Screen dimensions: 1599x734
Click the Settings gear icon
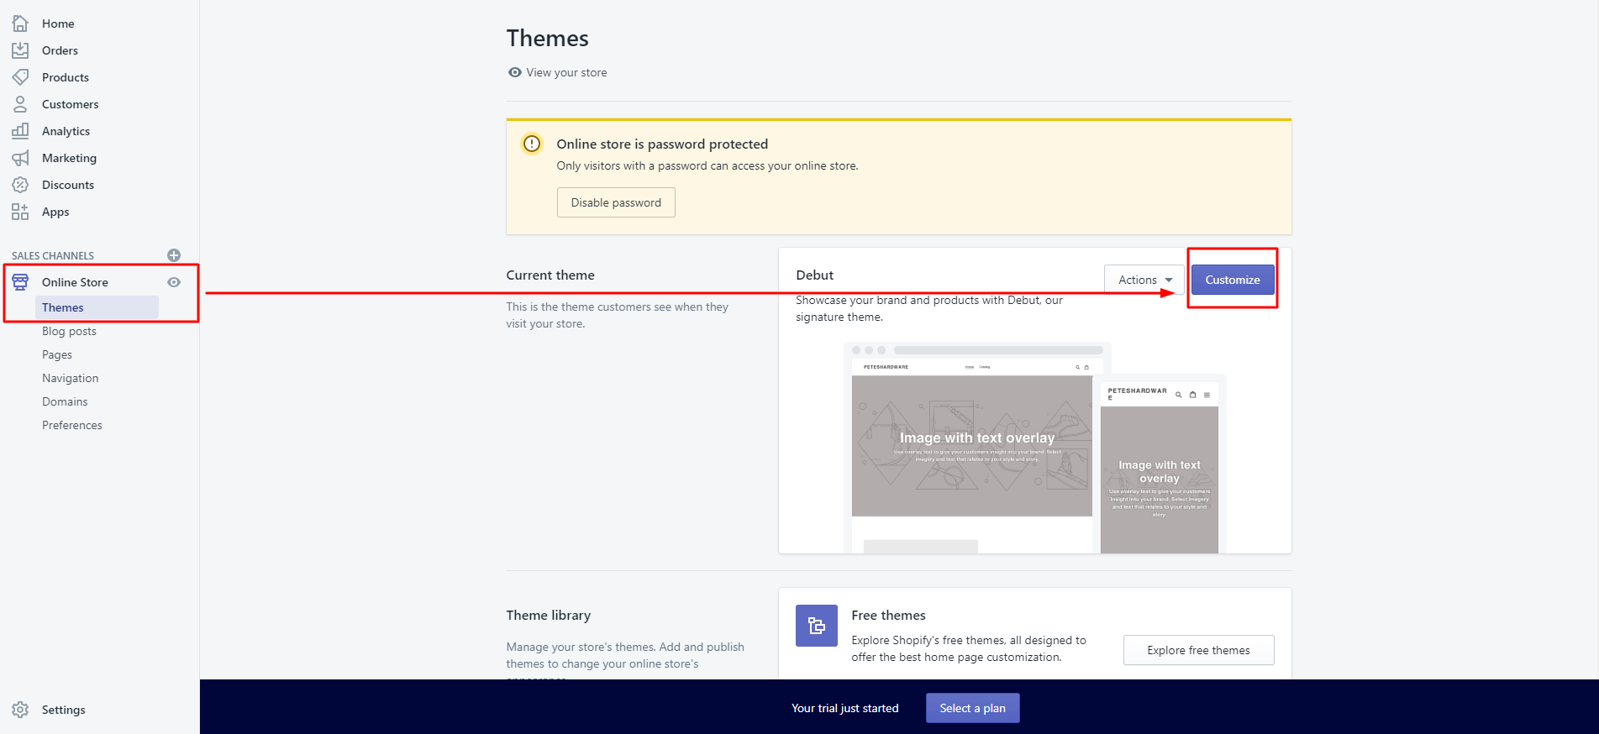pos(20,710)
